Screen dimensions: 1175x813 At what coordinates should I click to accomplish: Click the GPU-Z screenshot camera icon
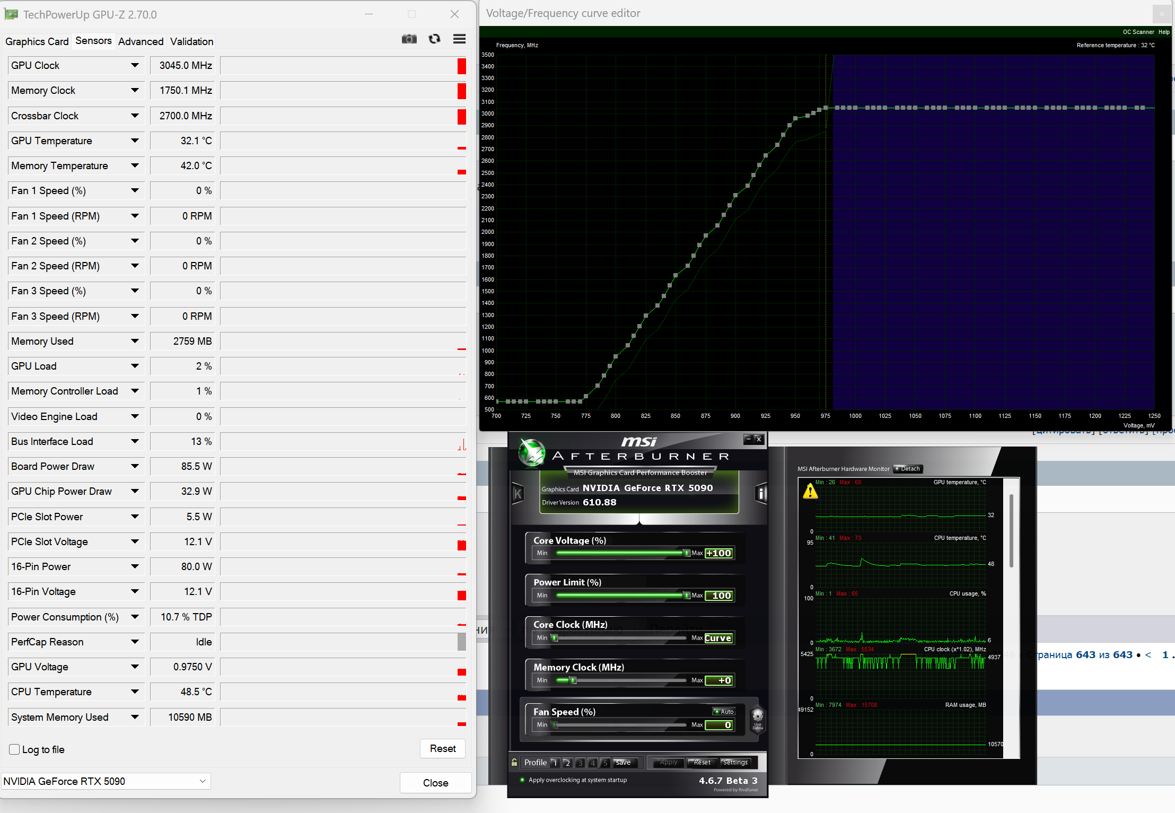click(x=409, y=39)
